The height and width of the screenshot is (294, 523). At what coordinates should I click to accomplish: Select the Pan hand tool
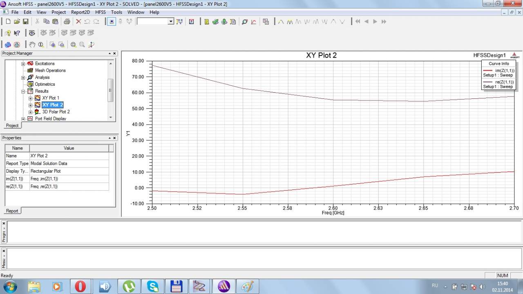(x=32, y=45)
